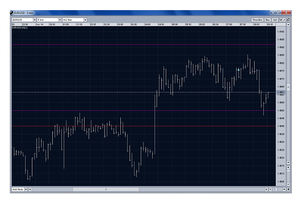This screenshot has width=302, height=213.
Task: Click the upper magenta dashed line
Action: pyautogui.click(x=144, y=44)
